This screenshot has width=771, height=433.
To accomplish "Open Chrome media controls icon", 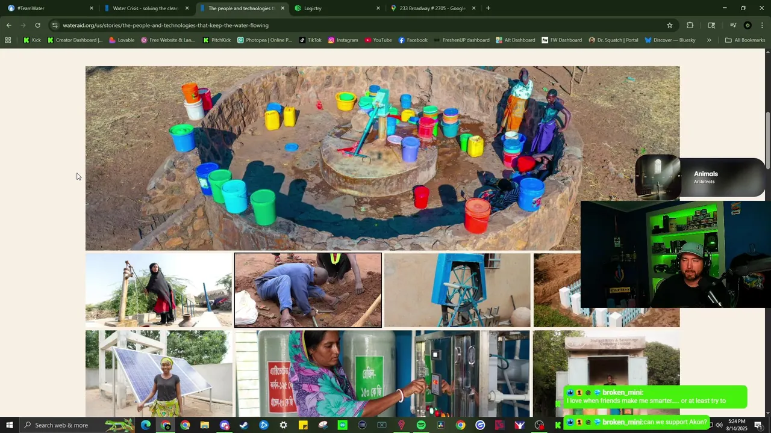I will click(733, 25).
